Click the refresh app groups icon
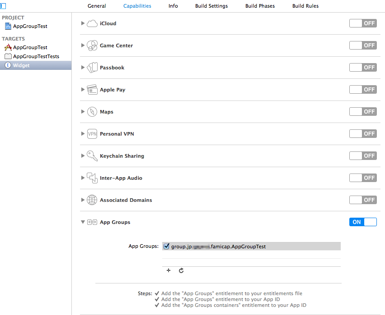This screenshot has width=385, height=315. tap(181, 270)
